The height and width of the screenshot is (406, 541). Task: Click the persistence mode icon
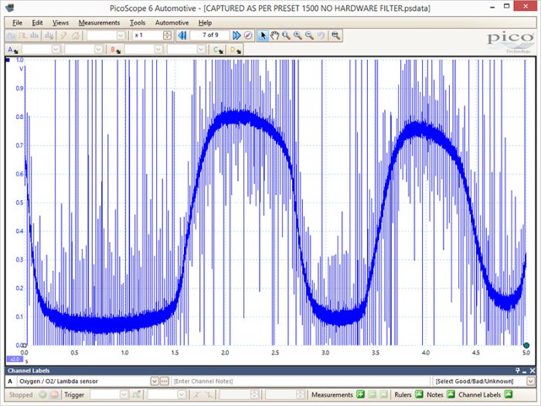[x=22, y=36]
